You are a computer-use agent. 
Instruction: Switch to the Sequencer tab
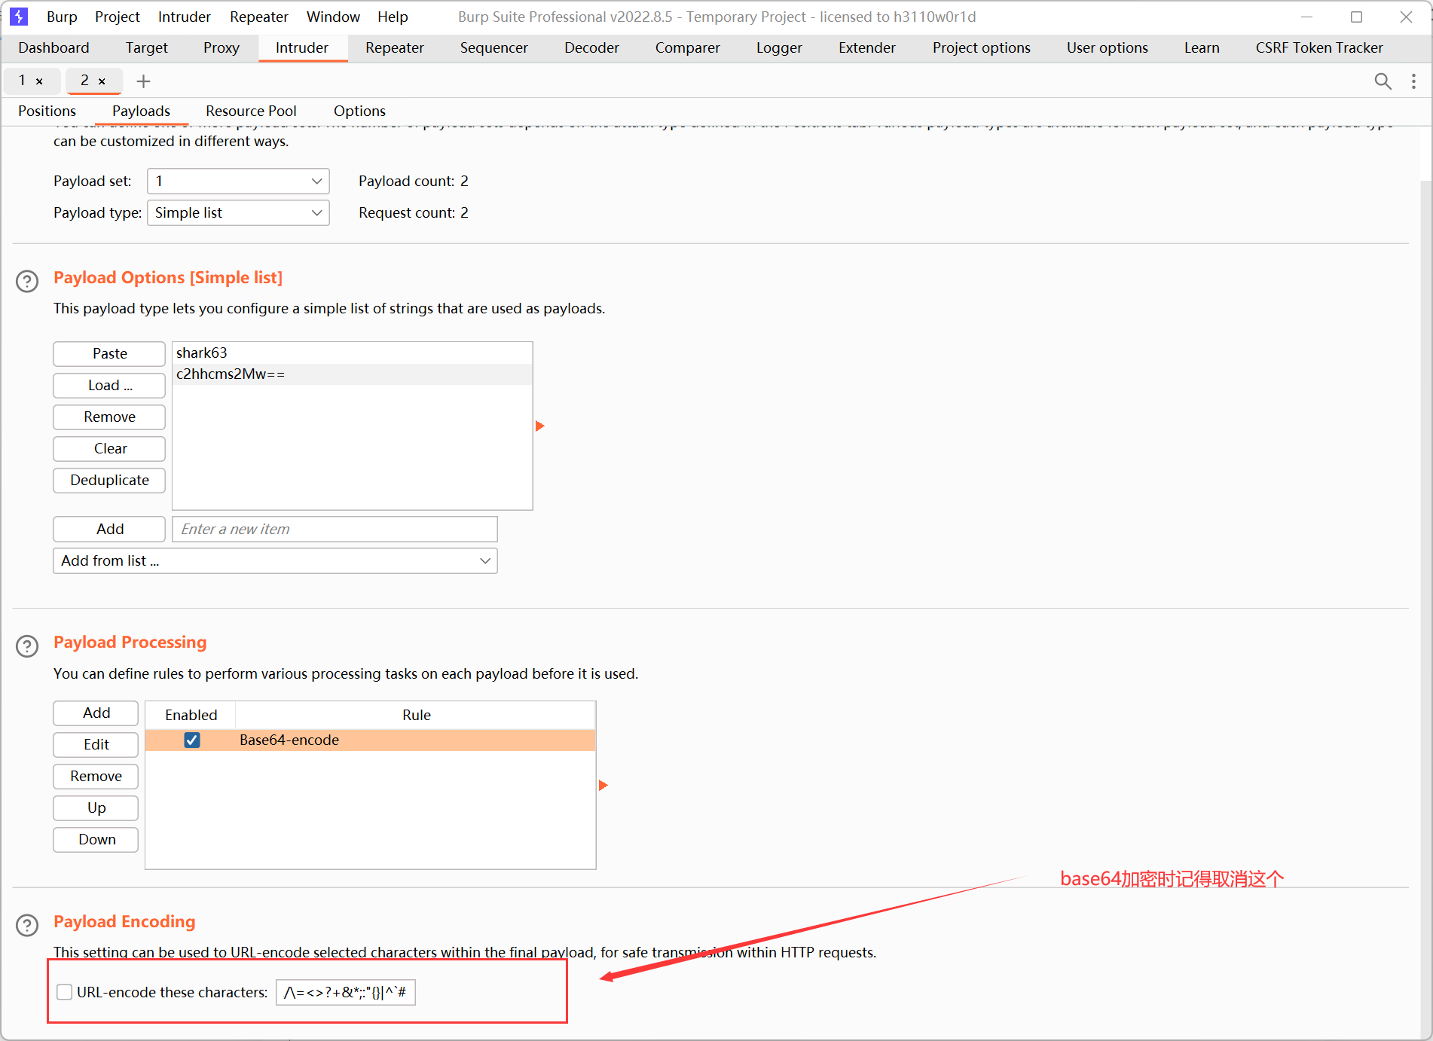point(494,47)
